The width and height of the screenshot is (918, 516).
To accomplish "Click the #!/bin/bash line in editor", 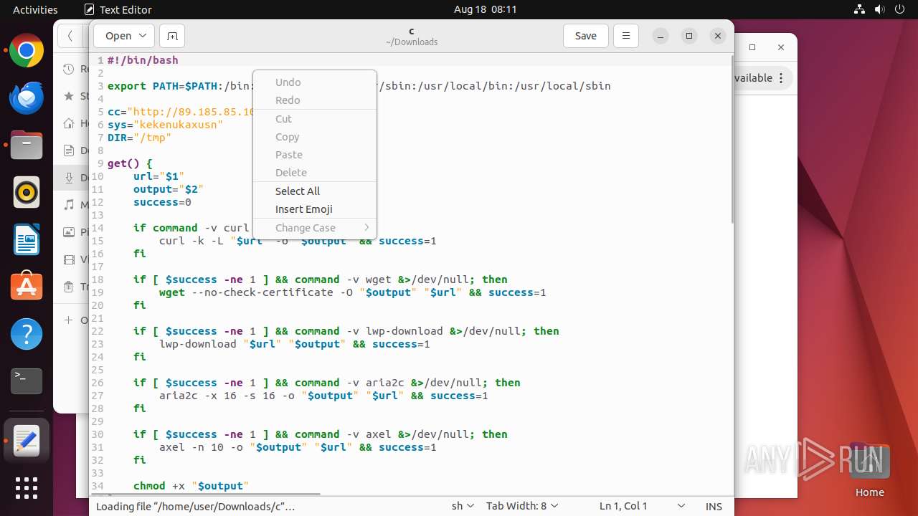I will point(143,60).
